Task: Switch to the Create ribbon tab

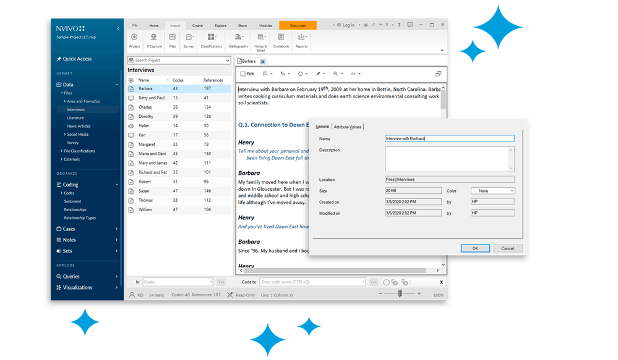Action: [197, 25]
